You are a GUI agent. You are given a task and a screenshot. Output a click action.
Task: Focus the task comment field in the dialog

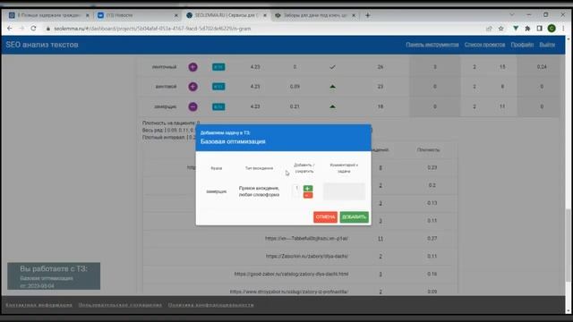coord(344,191)
